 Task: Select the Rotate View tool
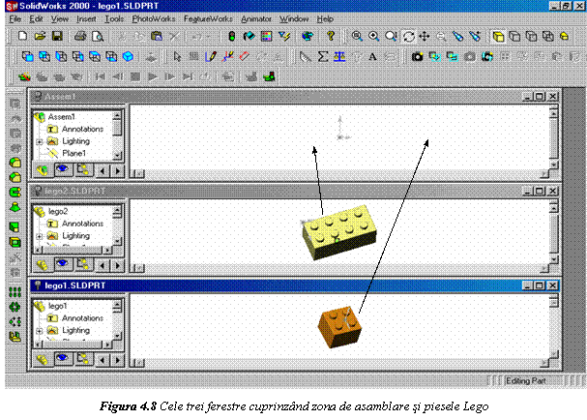[x=409, y=36]
